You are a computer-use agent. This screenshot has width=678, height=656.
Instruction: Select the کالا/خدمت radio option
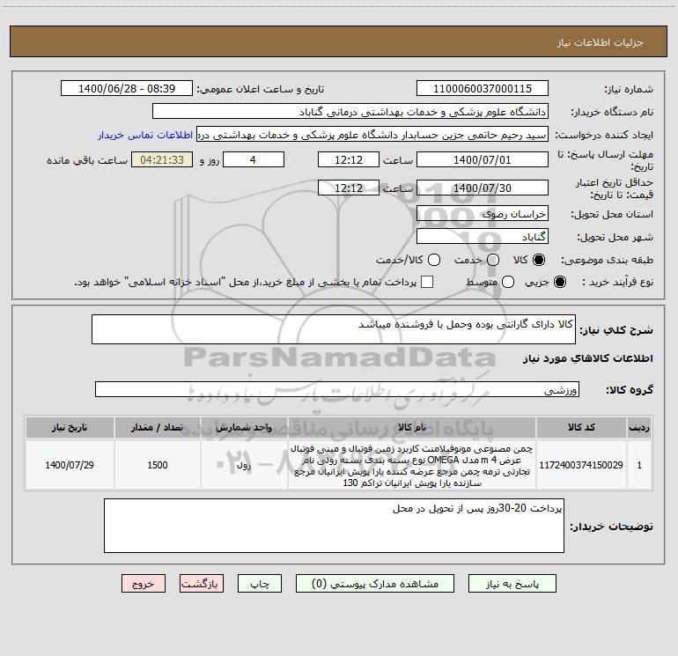point(434,260)
